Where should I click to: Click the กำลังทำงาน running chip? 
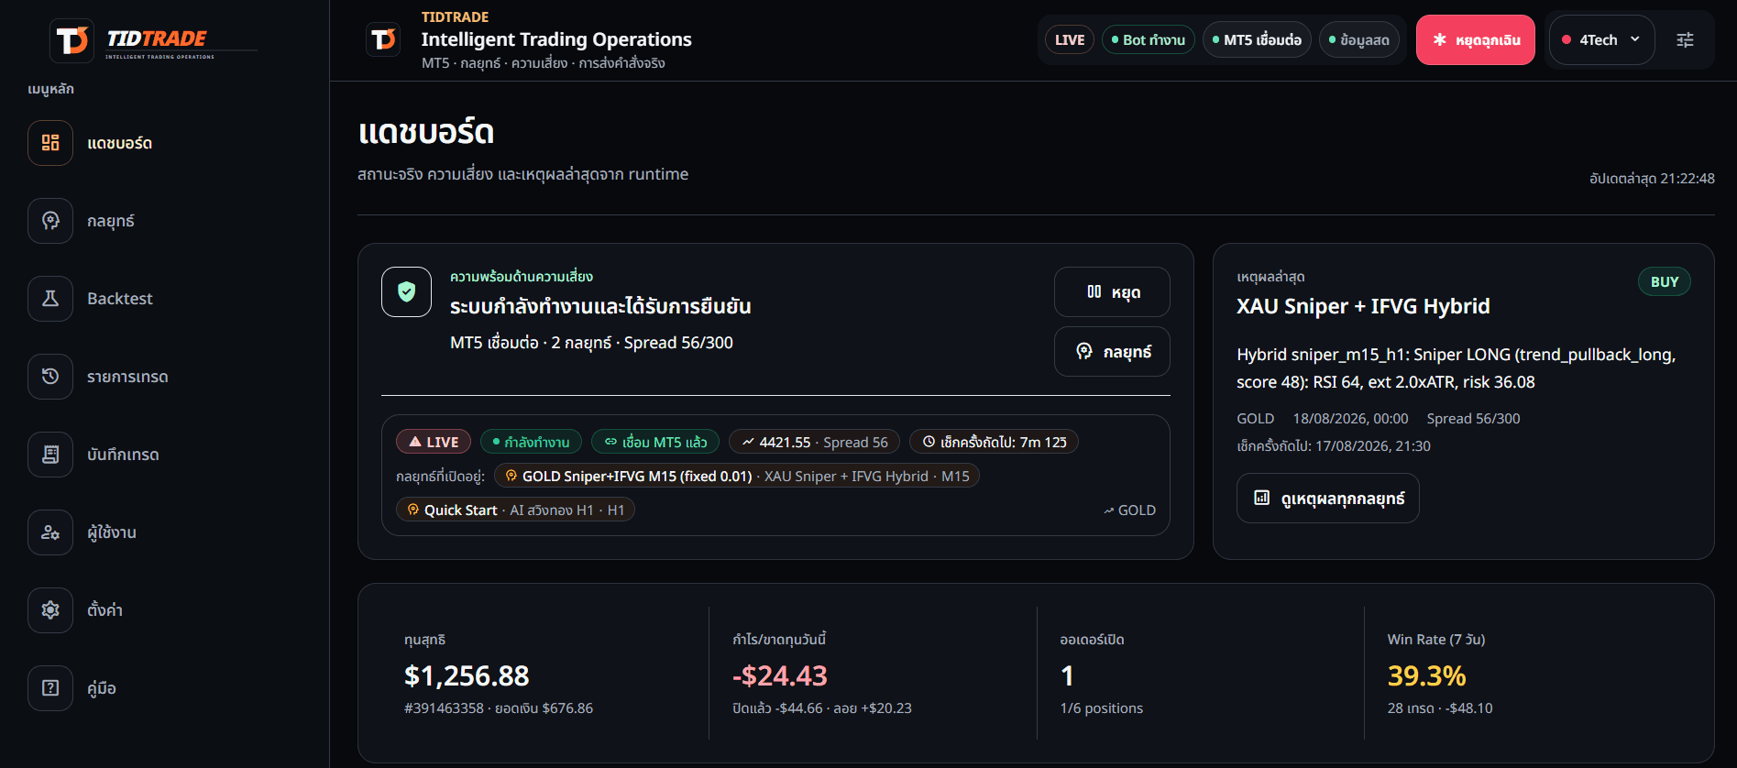coord(532,442)
